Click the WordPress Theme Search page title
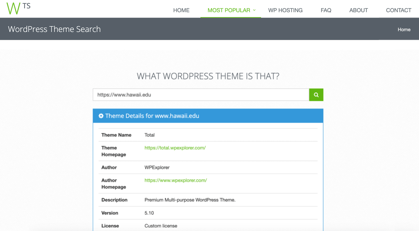This screenshot has width=419, height=231. (54, 29)
